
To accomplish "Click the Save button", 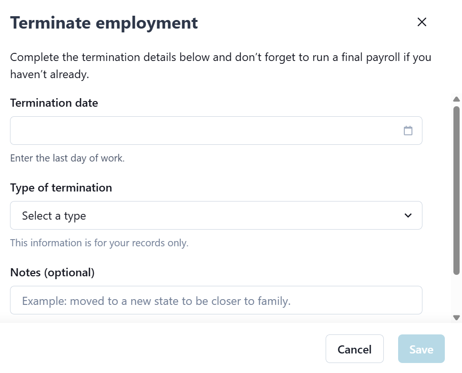I will click(421, 349).
